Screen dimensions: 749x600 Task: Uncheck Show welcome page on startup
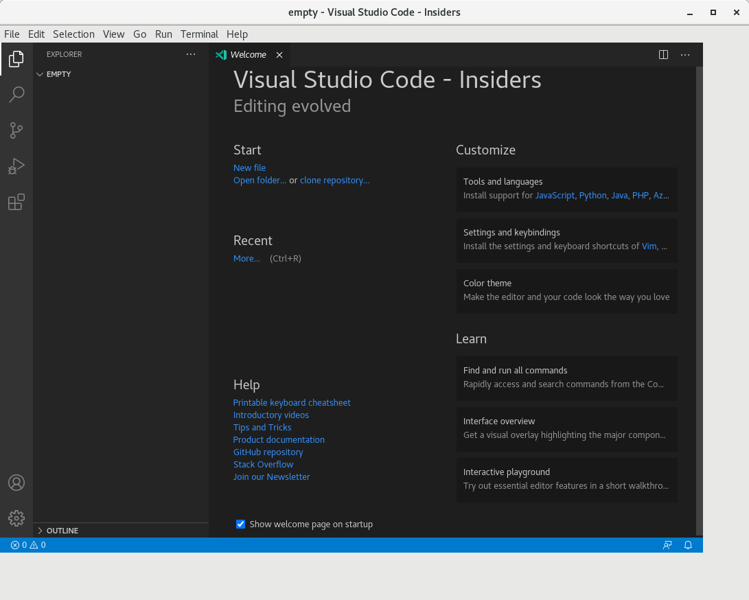click(x=241, y=524)
